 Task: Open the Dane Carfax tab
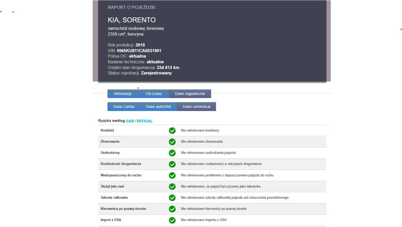click(x=124, y=107)
